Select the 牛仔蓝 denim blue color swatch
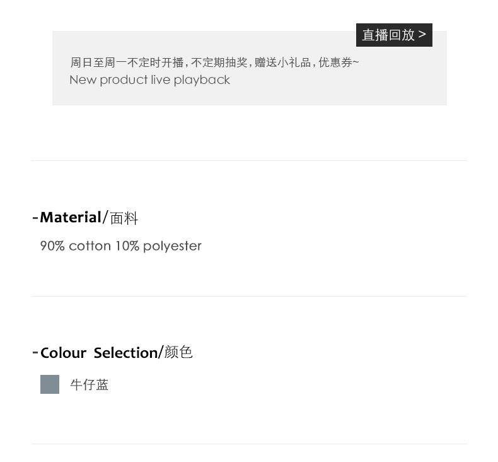The height and width of the screenshot is (462, 498). click(x=50, y=384)
